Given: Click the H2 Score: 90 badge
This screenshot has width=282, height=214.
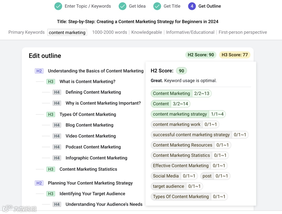Looking at the screenshot, I should coord(201,55).
